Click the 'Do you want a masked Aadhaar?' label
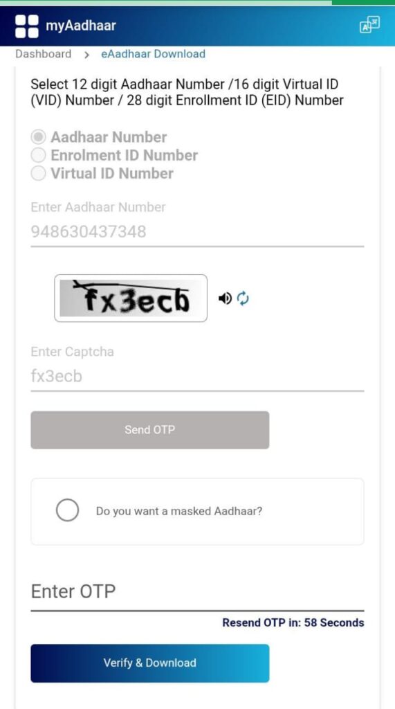 click(x=179, y=512)
